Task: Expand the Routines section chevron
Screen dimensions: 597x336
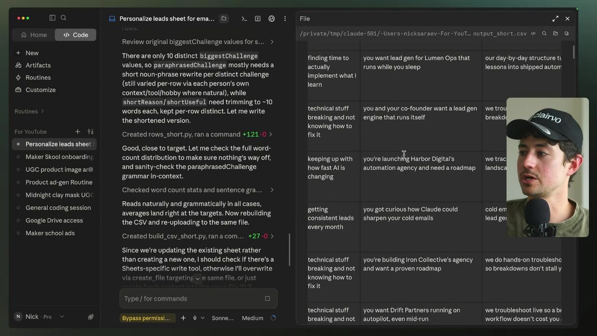Action: (42, 112)
